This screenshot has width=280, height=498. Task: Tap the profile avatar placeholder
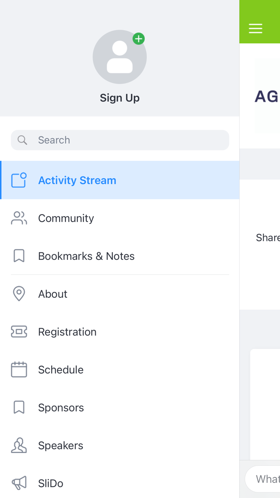(x=119, y=57)
